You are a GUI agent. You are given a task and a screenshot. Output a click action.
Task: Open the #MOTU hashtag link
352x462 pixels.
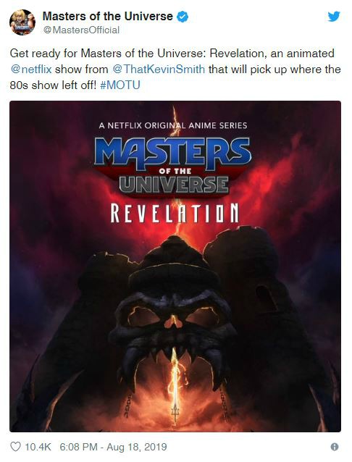click(120, 85)
